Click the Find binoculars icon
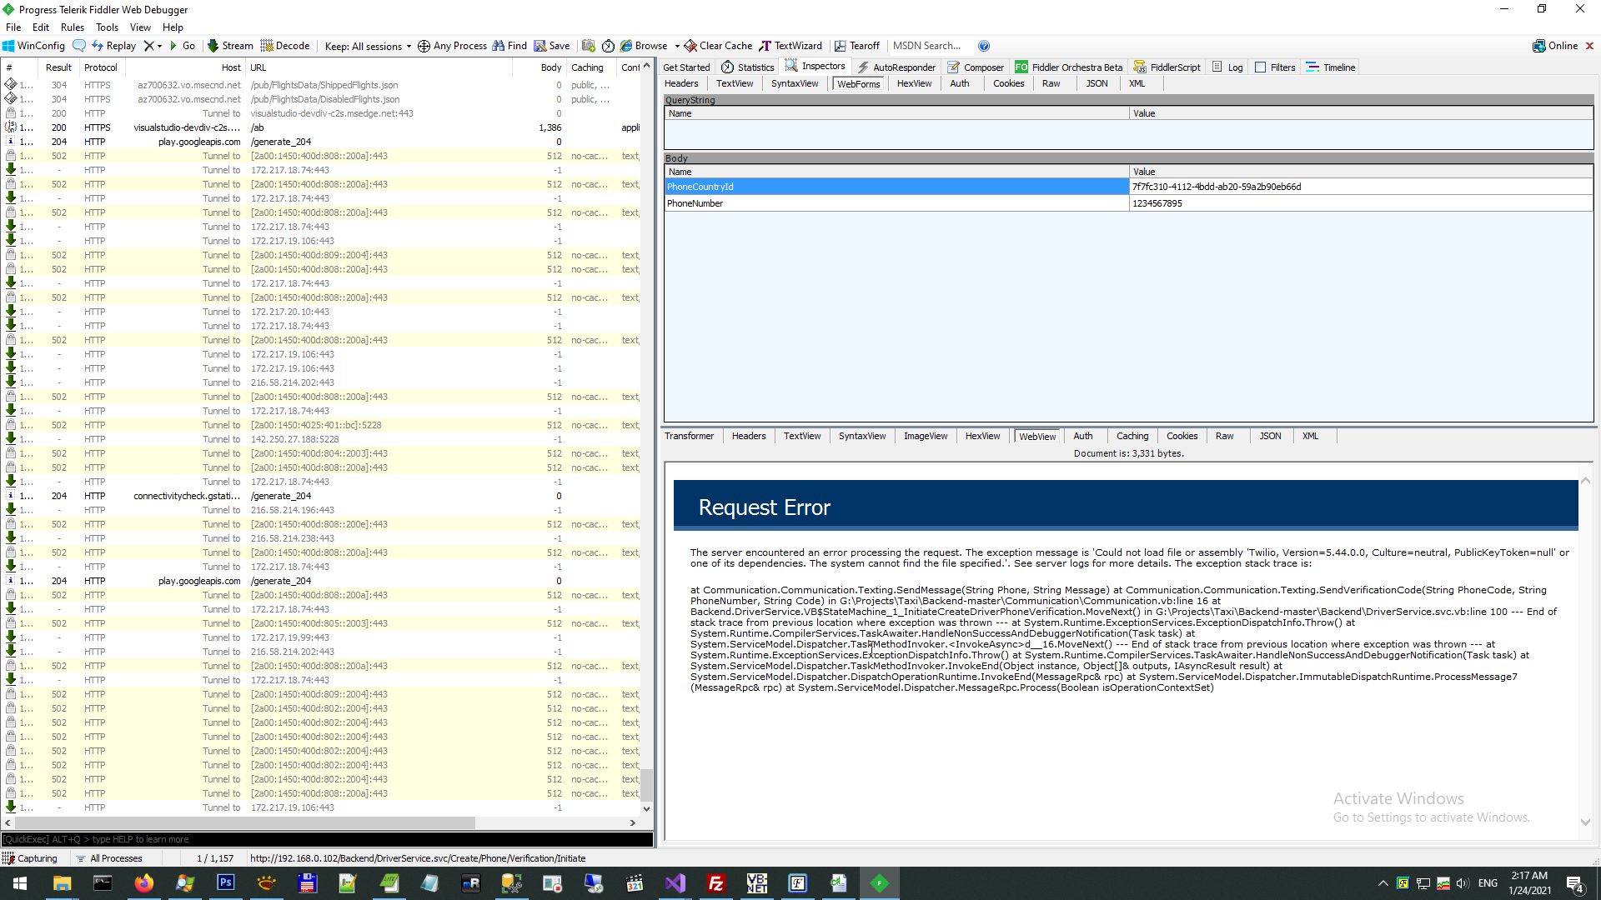1601x900 pixels. [x=499, y=46]
